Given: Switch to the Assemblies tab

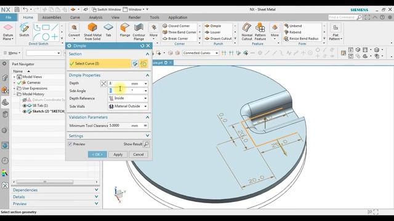Looking at the screenshot, I should tap(52, 17).
